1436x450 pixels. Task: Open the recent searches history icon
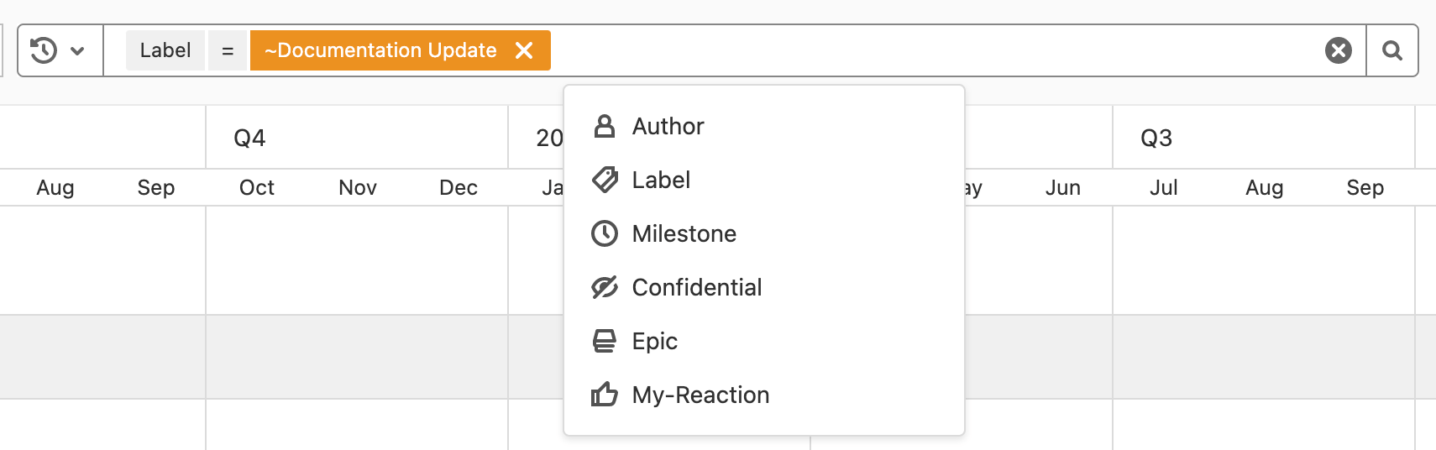click(x=44, y=50)
